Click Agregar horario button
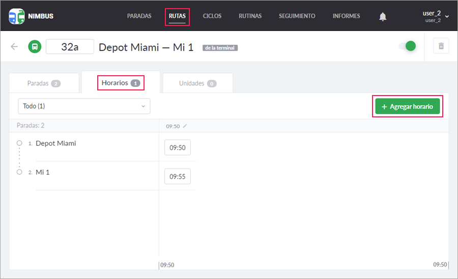 pos(408,106)
